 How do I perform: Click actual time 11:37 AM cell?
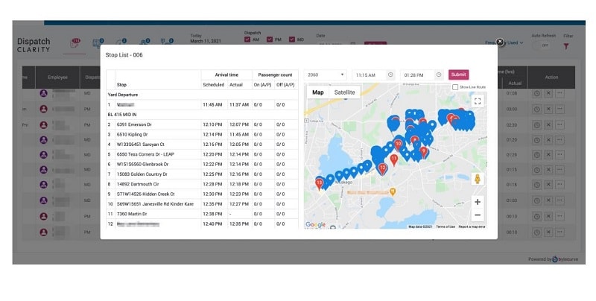point(239,104)
